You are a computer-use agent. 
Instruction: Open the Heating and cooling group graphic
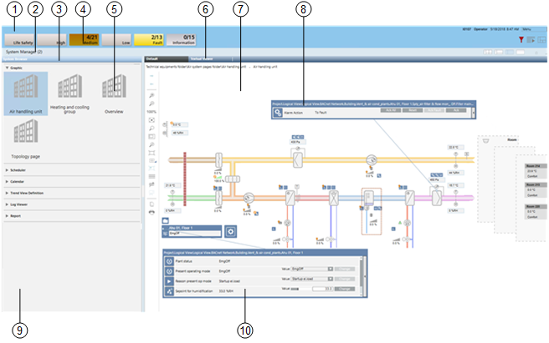click(x=71, y=93)
